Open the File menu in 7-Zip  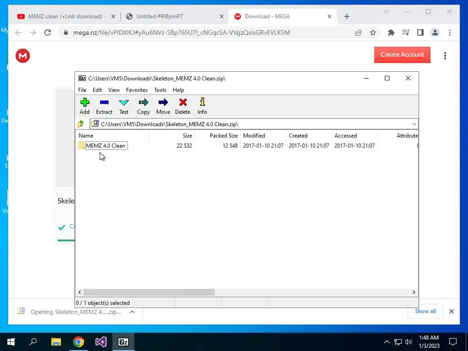pos(82,90)
